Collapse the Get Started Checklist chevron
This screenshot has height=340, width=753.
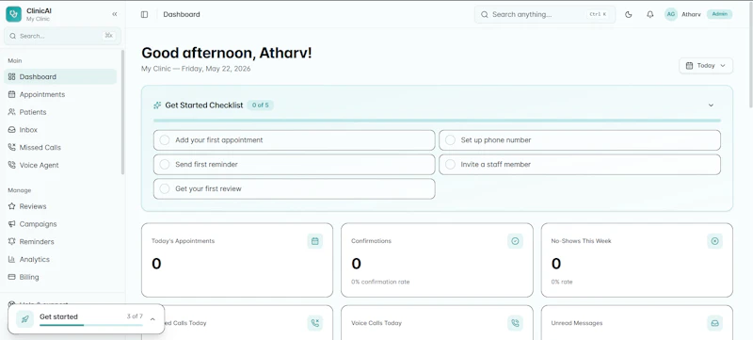[x=712, y=105]
